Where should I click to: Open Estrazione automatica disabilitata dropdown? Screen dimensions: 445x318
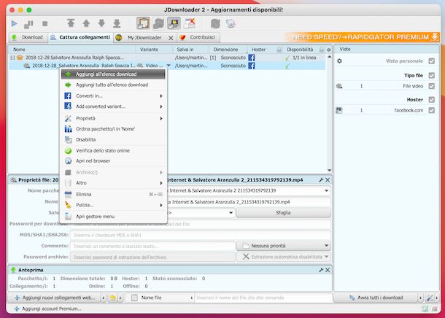click(284, 257)
